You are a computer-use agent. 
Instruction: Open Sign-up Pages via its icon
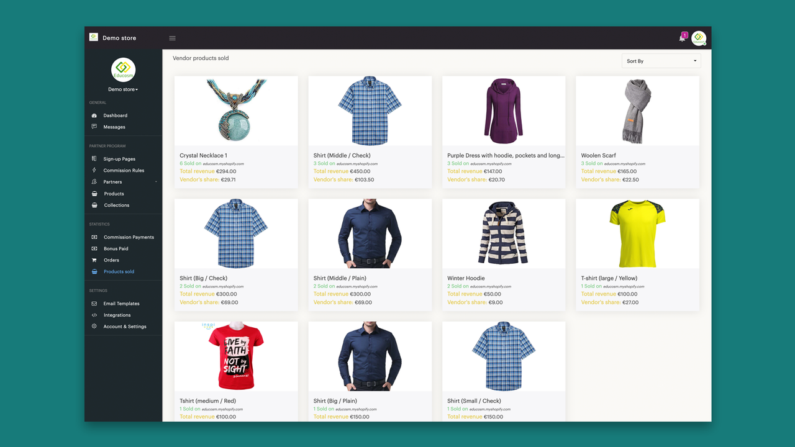coord(94,158)
